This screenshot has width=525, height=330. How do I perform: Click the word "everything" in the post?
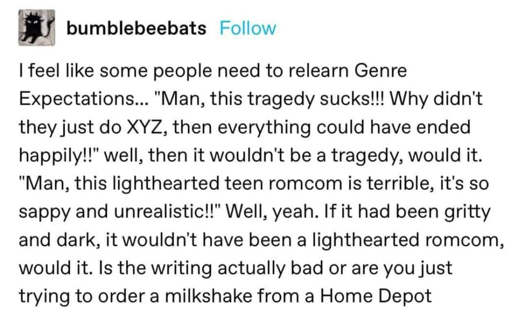click(x=267, y=127)
